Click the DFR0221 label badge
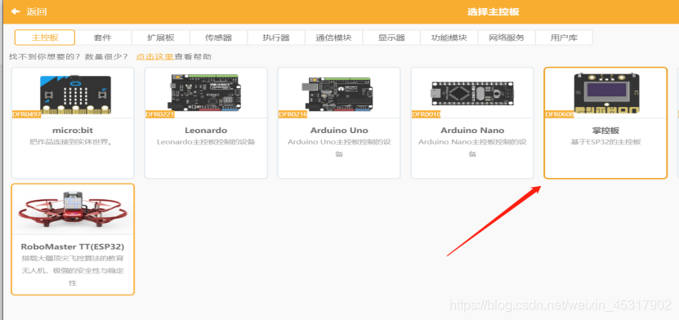 (160, 114)
